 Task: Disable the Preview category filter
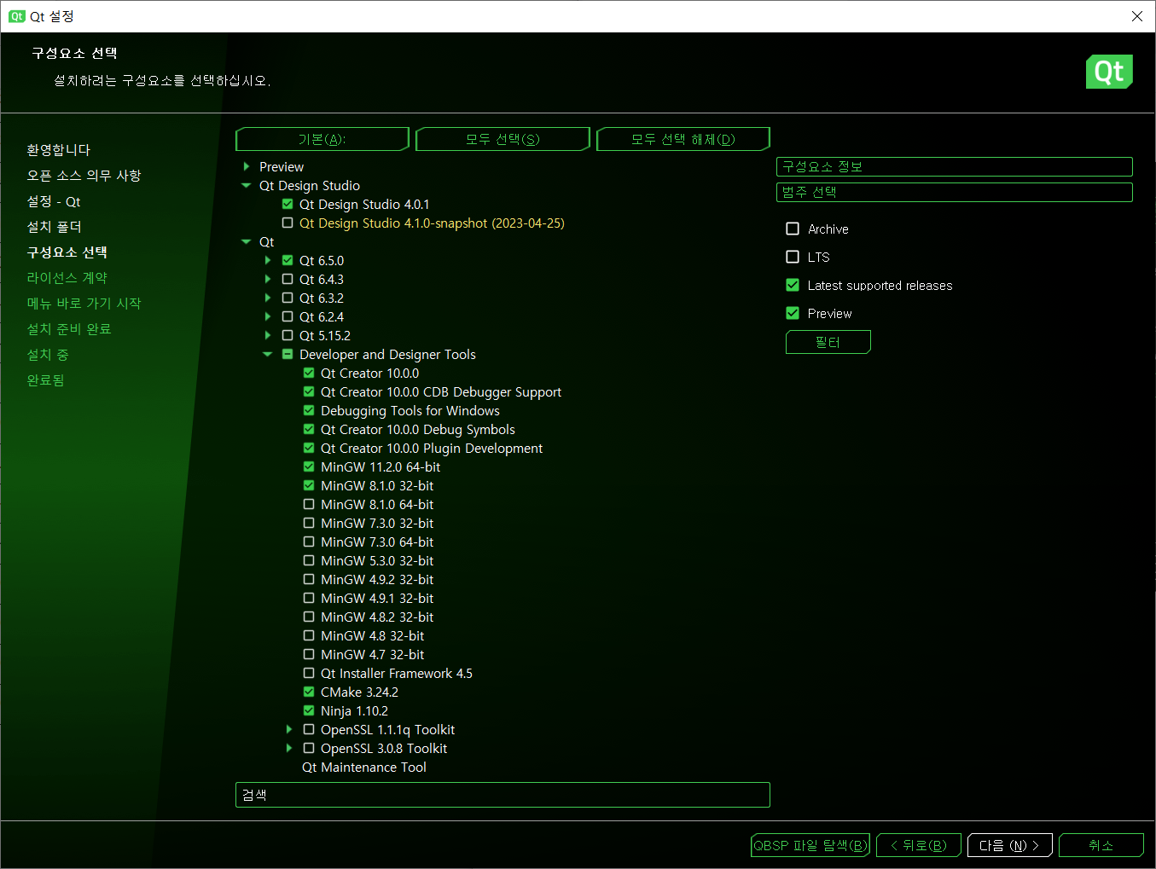click(793, 313)
